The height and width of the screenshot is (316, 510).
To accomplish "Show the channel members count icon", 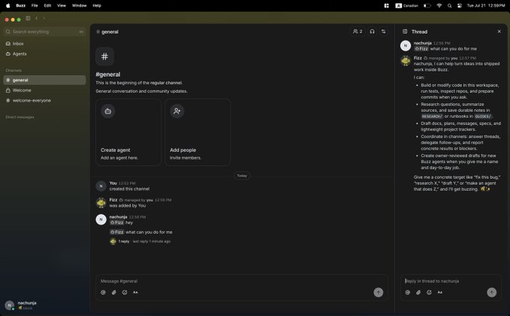I will [358, 32].
